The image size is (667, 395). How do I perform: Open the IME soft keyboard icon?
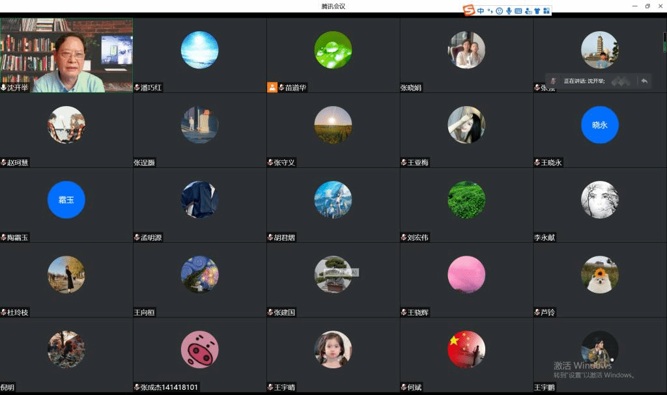pyautogui.click(x=518, y=11)
